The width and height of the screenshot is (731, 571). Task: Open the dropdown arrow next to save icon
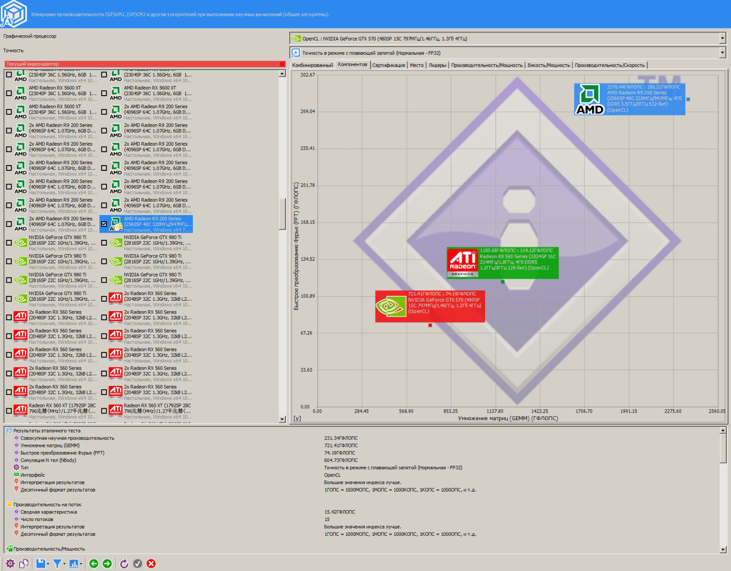(49, 564)
